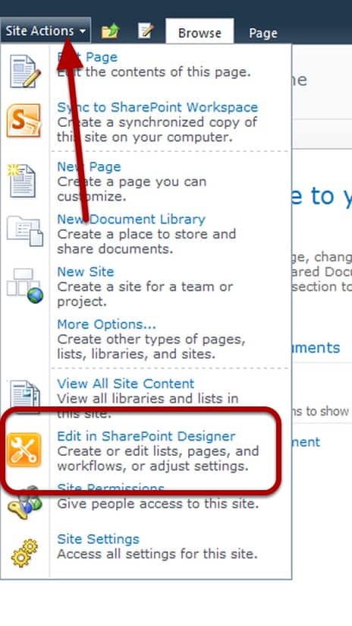
Task: Click 'Create or edit lists, pages, and workflows' text
Action: click(x=158, y=458)
